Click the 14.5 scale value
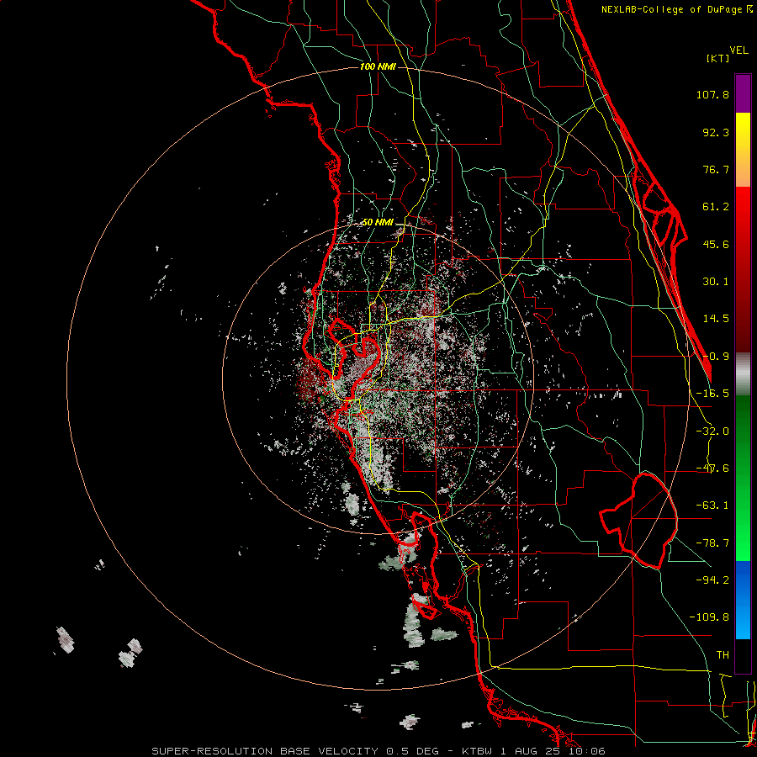Image resolution: width=757 pixels, height=757 pixels. (716, 319)
